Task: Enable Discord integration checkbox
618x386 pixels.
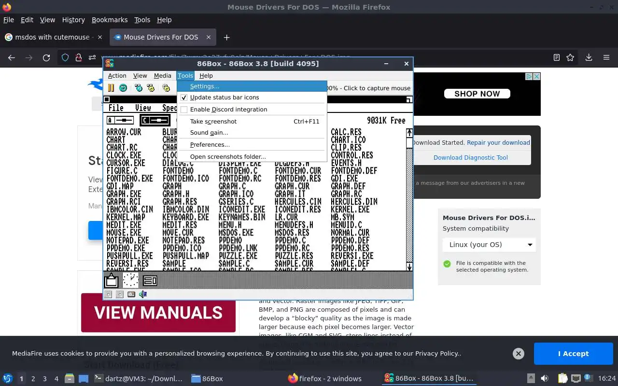Action: point(184,110)
